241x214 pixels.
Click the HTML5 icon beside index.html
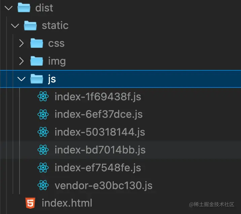(30, 203)
